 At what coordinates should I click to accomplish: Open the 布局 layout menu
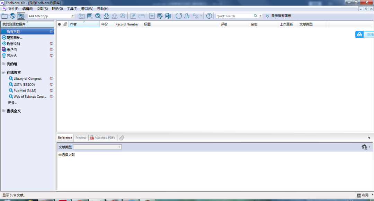pyautogui.click(x=365, y=195)
